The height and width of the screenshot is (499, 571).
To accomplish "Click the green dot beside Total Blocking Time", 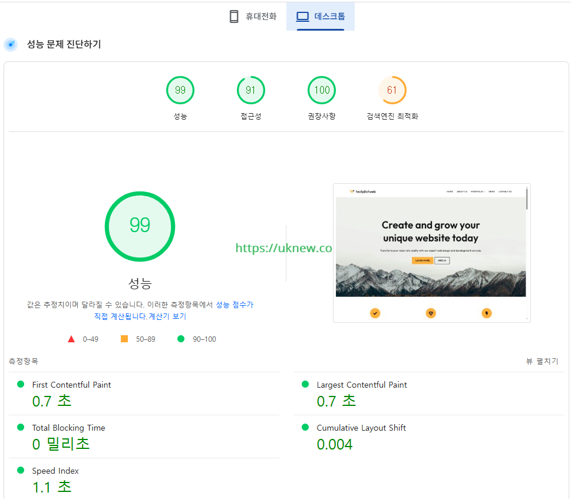I will coord(21,428).
